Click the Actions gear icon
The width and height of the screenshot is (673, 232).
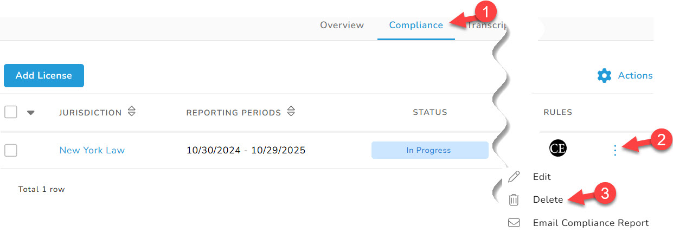[604, 75]
